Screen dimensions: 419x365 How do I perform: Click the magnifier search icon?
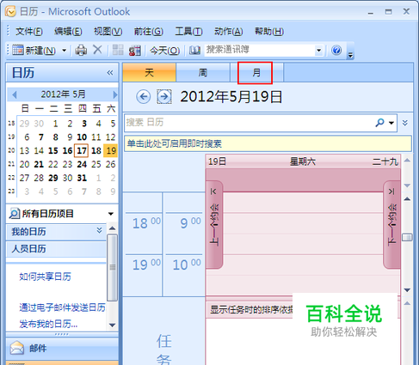(379, 123)
